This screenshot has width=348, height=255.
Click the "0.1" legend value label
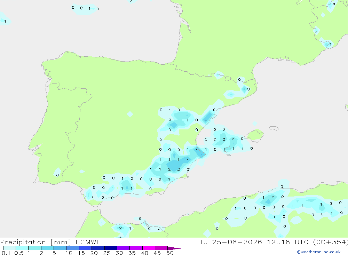tap(6, 253)
